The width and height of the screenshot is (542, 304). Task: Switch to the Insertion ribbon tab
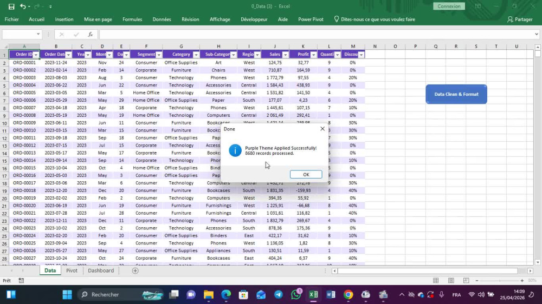pos(64,19)
